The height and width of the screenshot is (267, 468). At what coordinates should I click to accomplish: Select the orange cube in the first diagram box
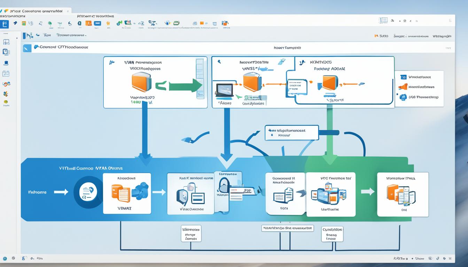(141, 82)
